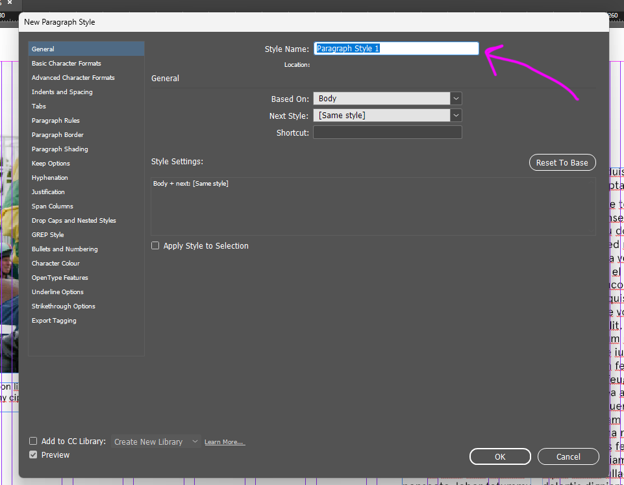
Task: Open the Based On dropdown
Action: [x=456, y=98]
